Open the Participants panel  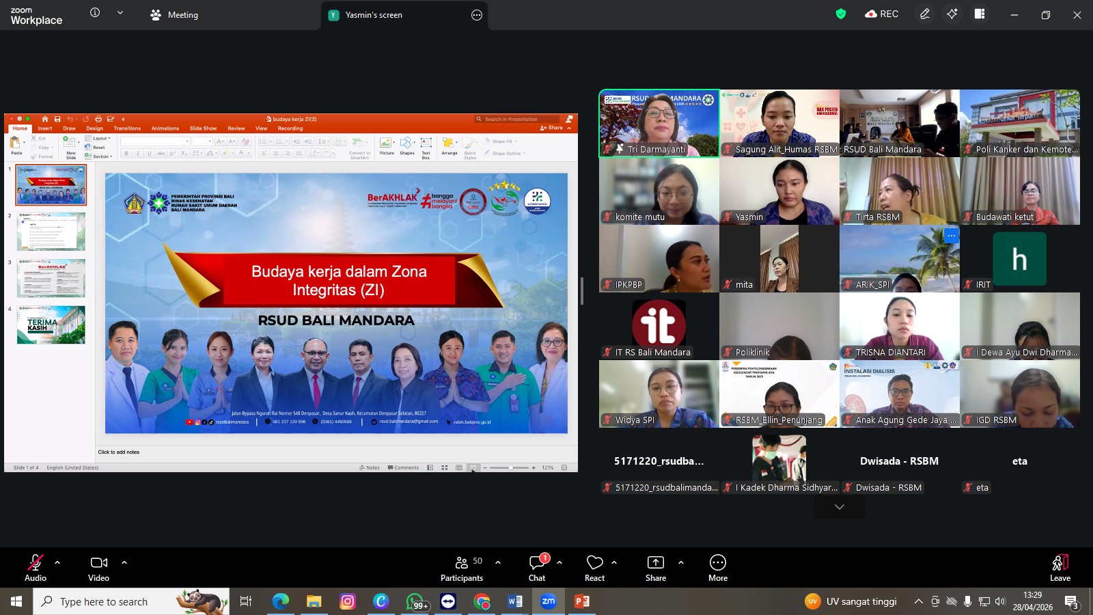pos(462,568)
